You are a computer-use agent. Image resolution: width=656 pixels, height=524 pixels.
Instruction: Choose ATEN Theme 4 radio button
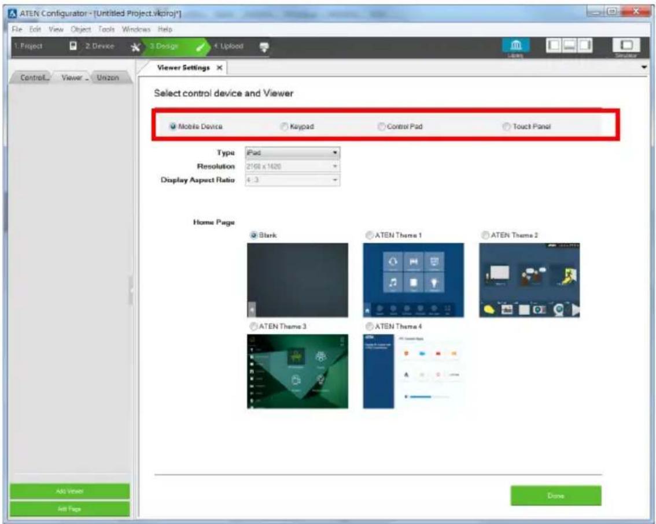click(369, 326)
